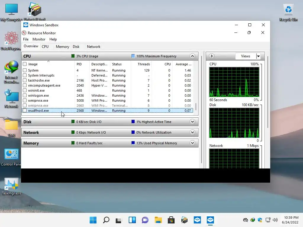Click the cloud sync tray icon
This screenshot has height=227, width=303.
click(x=245, y=220)
